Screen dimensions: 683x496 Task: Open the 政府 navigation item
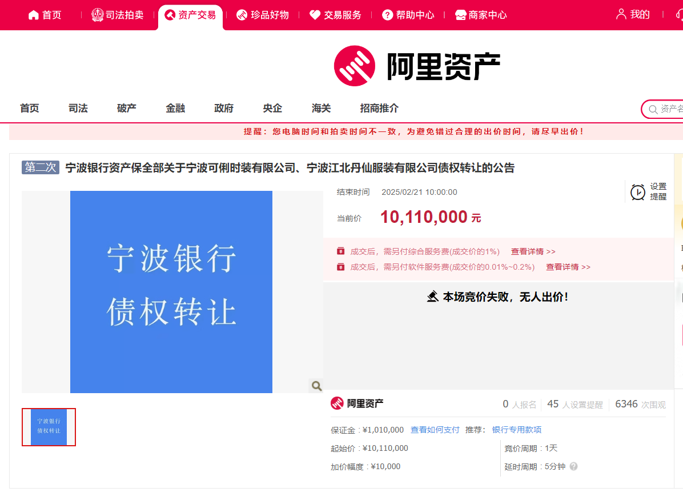point(224,108)
